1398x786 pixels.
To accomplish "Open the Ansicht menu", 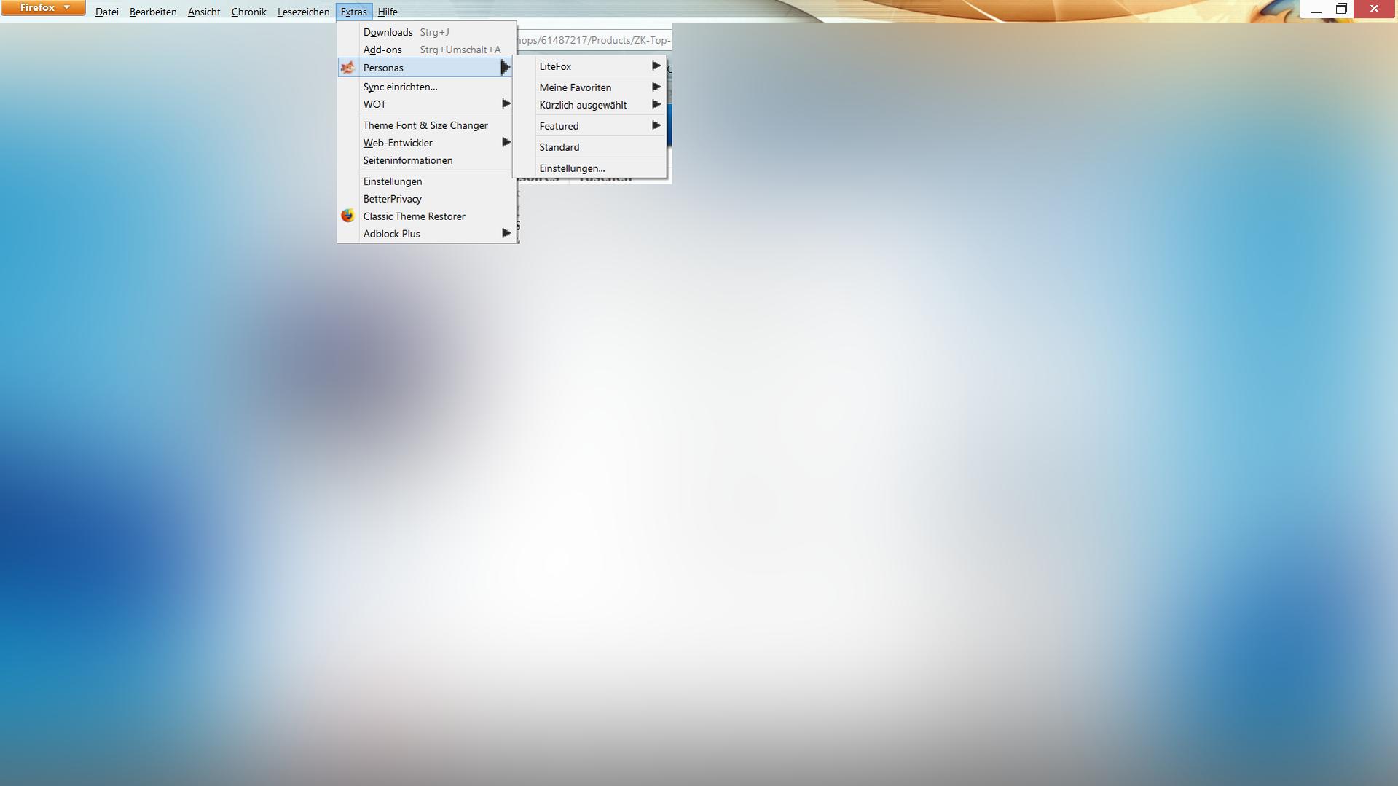I will coord(204,12).
